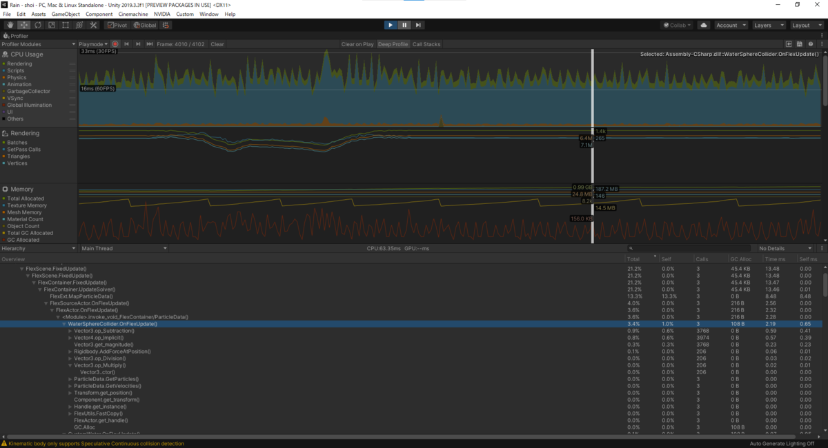Open Collab dropdown
The width and height of the screenshot is (828, 448).
678,25
